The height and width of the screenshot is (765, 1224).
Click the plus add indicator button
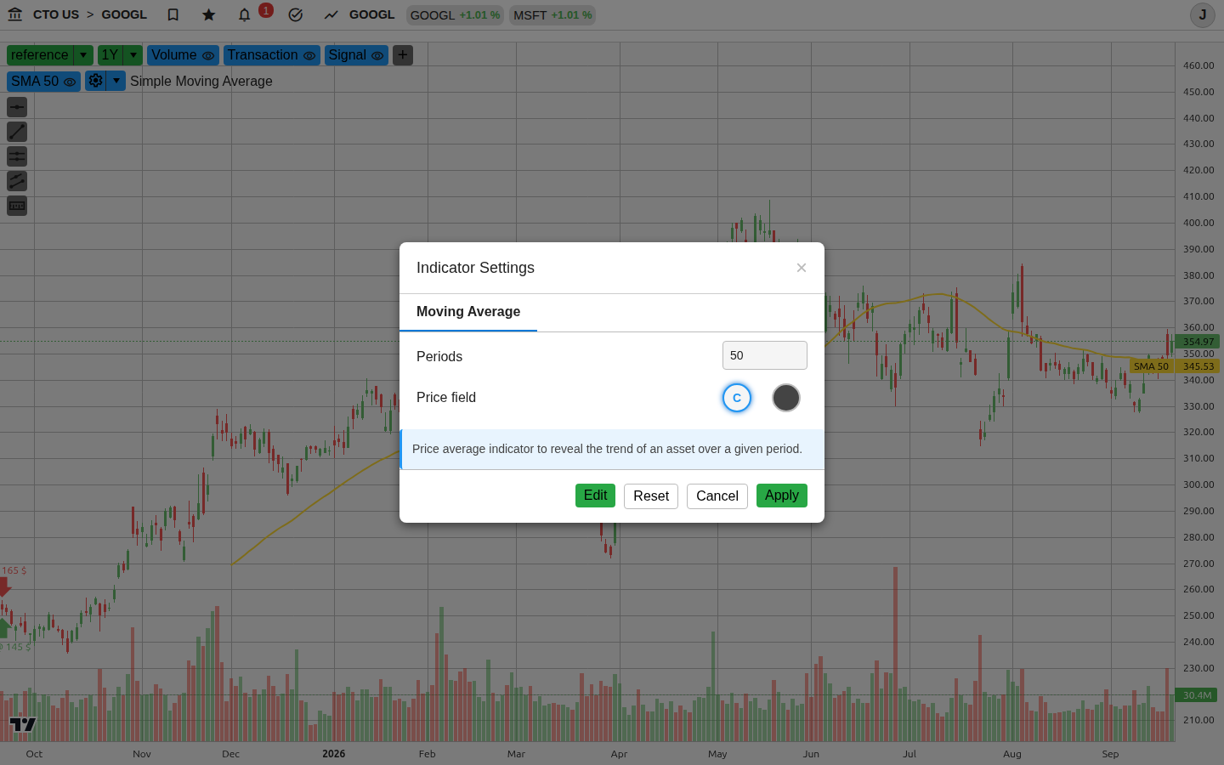(x=403, y=55)
